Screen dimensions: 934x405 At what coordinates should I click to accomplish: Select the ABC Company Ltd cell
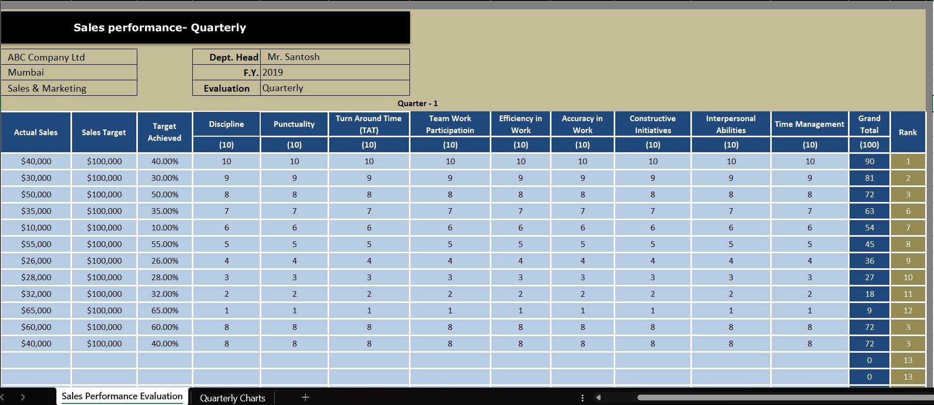coord(69,57)
